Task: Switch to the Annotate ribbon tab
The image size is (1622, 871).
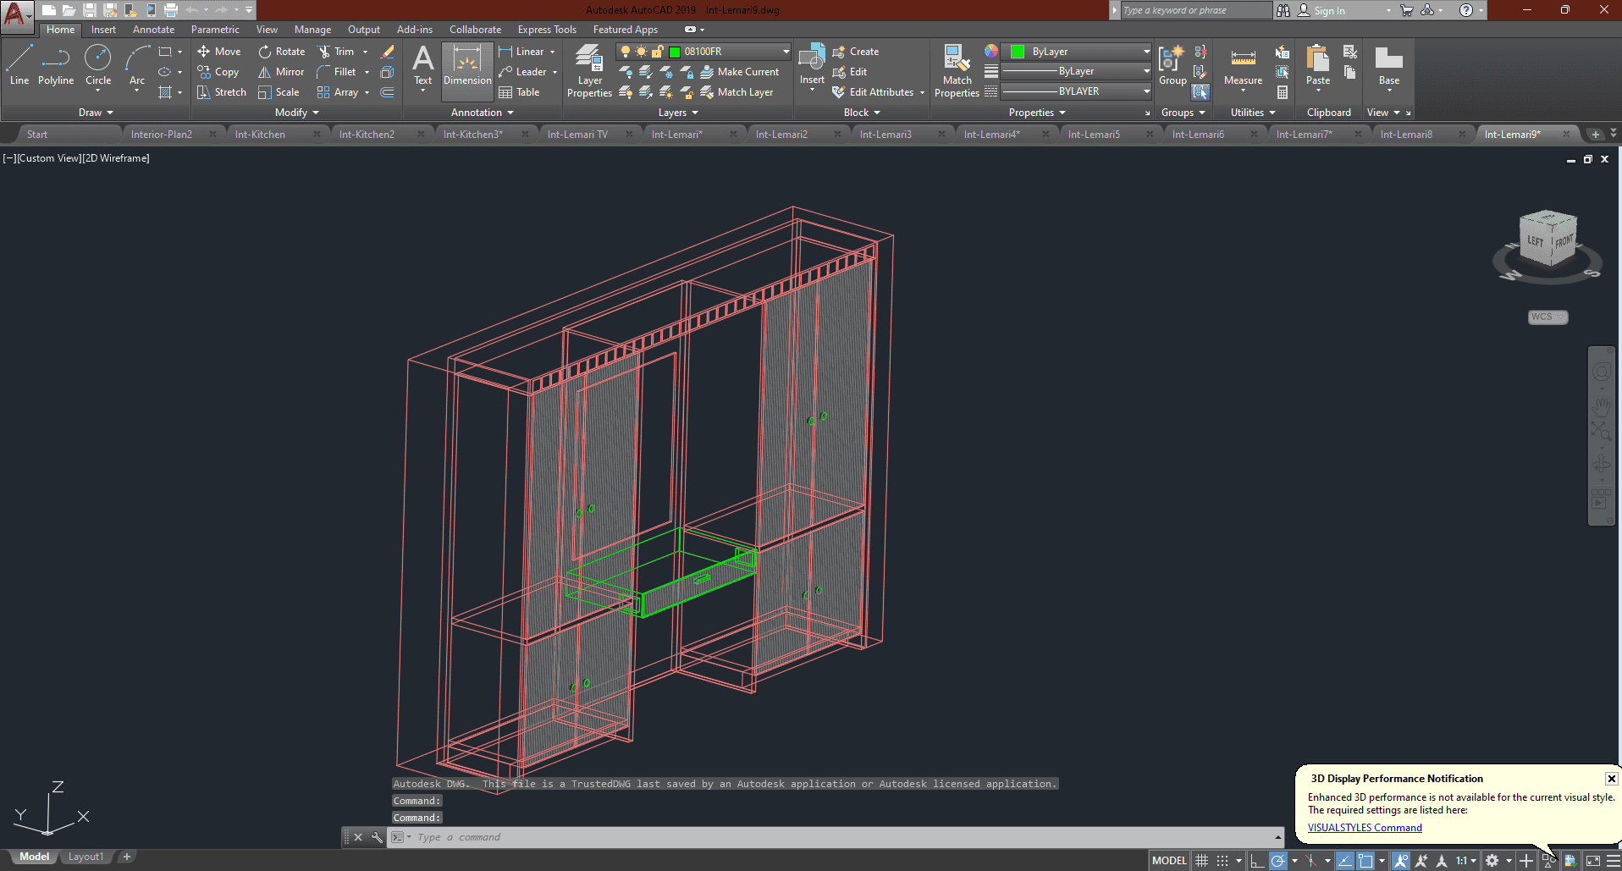Action: coord(153,30)
